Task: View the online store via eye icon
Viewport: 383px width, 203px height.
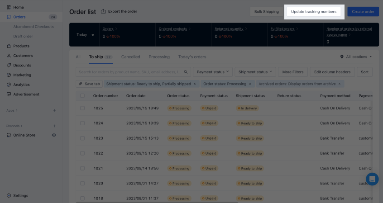Action: click(54, 135)
